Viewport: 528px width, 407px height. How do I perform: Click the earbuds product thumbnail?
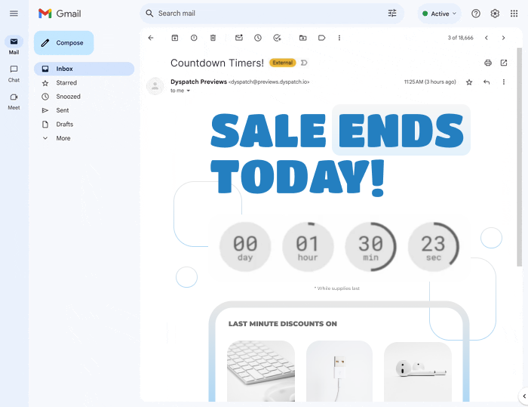pyautogui.click(x=418, y=372)
